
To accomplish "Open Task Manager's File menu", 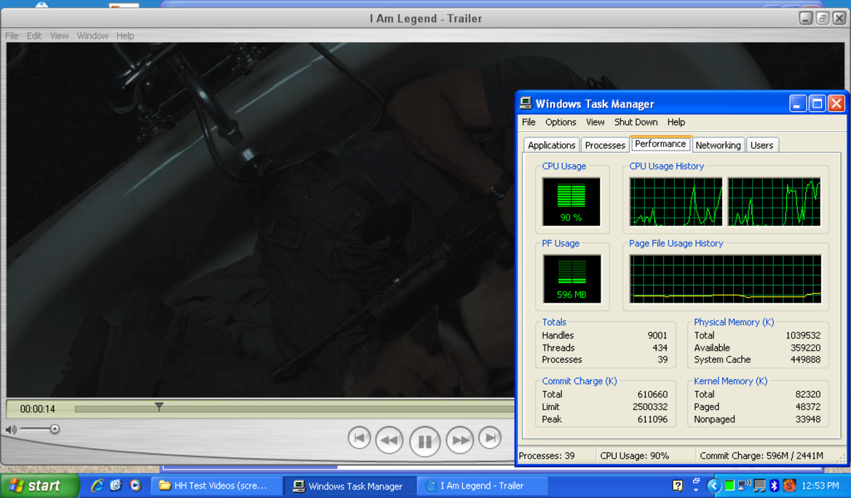I will pos(529,122).
